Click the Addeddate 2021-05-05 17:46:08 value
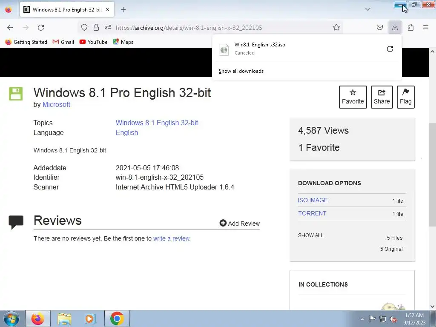436x327 pixels. (147, 168)
